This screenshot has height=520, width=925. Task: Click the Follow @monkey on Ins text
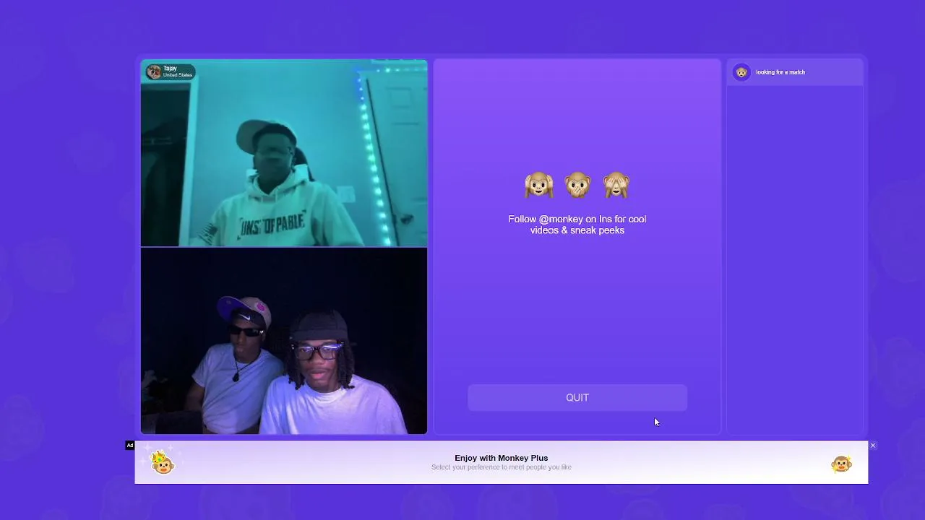pos(577,225)
